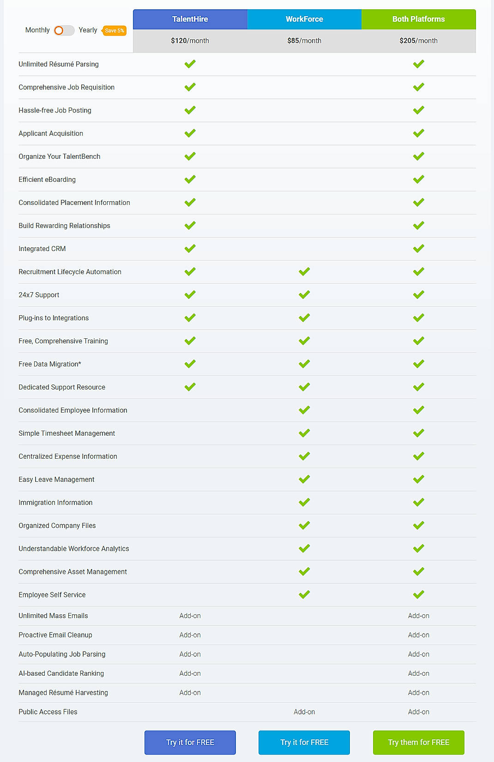Image resolution: width=494 pixels, height=762 pixels.
Task: Click the Comprehensive Asset Management checkmark under WorkForce
Action: tap(304, 571)
